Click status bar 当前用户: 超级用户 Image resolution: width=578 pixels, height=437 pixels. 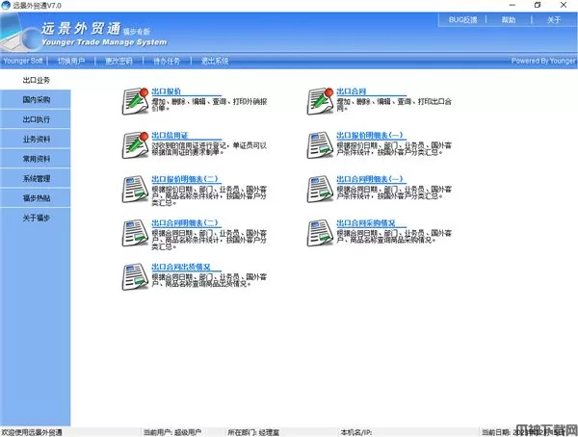(x=172, y=432)
